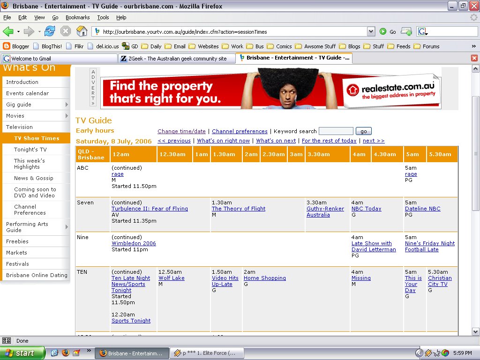Open the Blogger bookmark icon

point(7,46)
